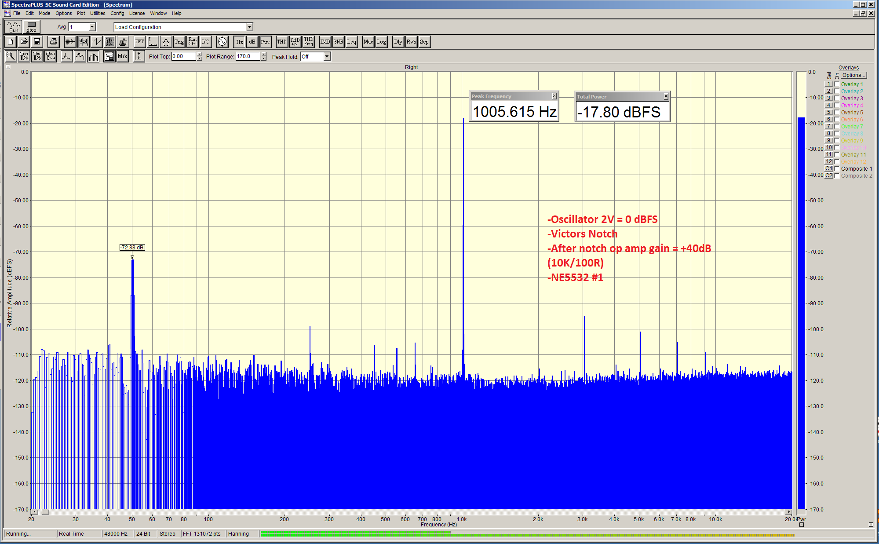Halt acquisition with the Stop button
Viewport: 879px width, 544px height.
pyautogui.click(x=31, y=27)
